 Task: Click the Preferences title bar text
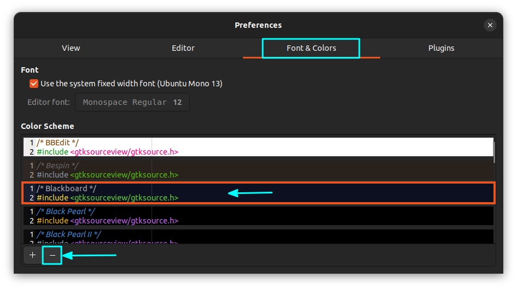tap(258, 25)
